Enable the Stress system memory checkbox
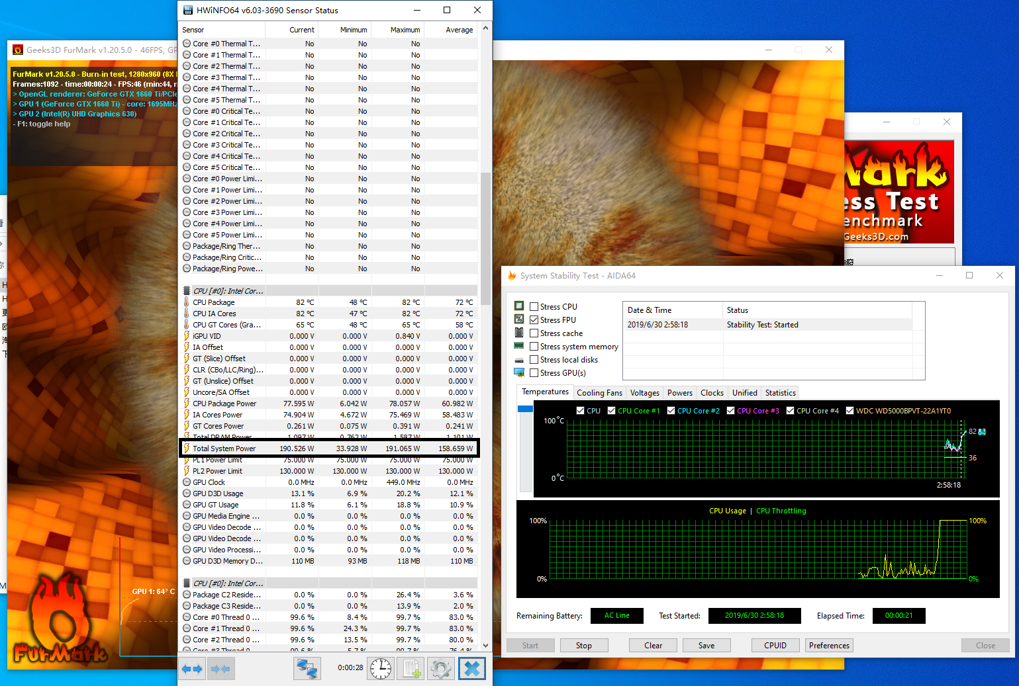Screen dimensions: 1019x686 534,347
